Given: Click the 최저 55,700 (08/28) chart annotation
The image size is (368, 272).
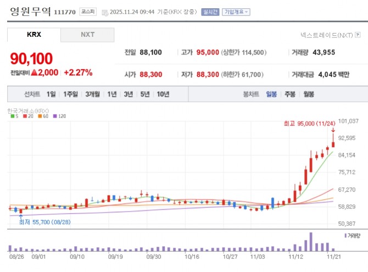Looking at the screenshot, I should pos(44,222).
